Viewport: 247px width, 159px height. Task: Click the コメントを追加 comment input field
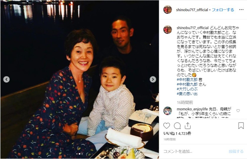pos(195,151)
